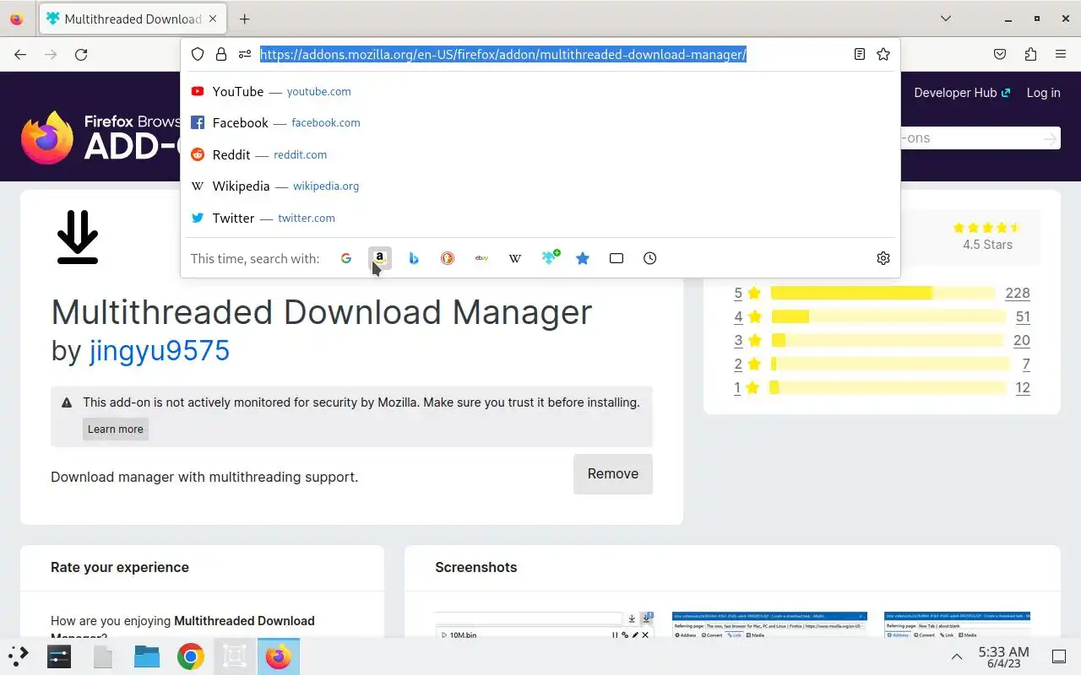Image resolution: width=1081 pixels, height=675 pixels.
Task: Click the Remove add-on button
Action: [x=613, y=474]
